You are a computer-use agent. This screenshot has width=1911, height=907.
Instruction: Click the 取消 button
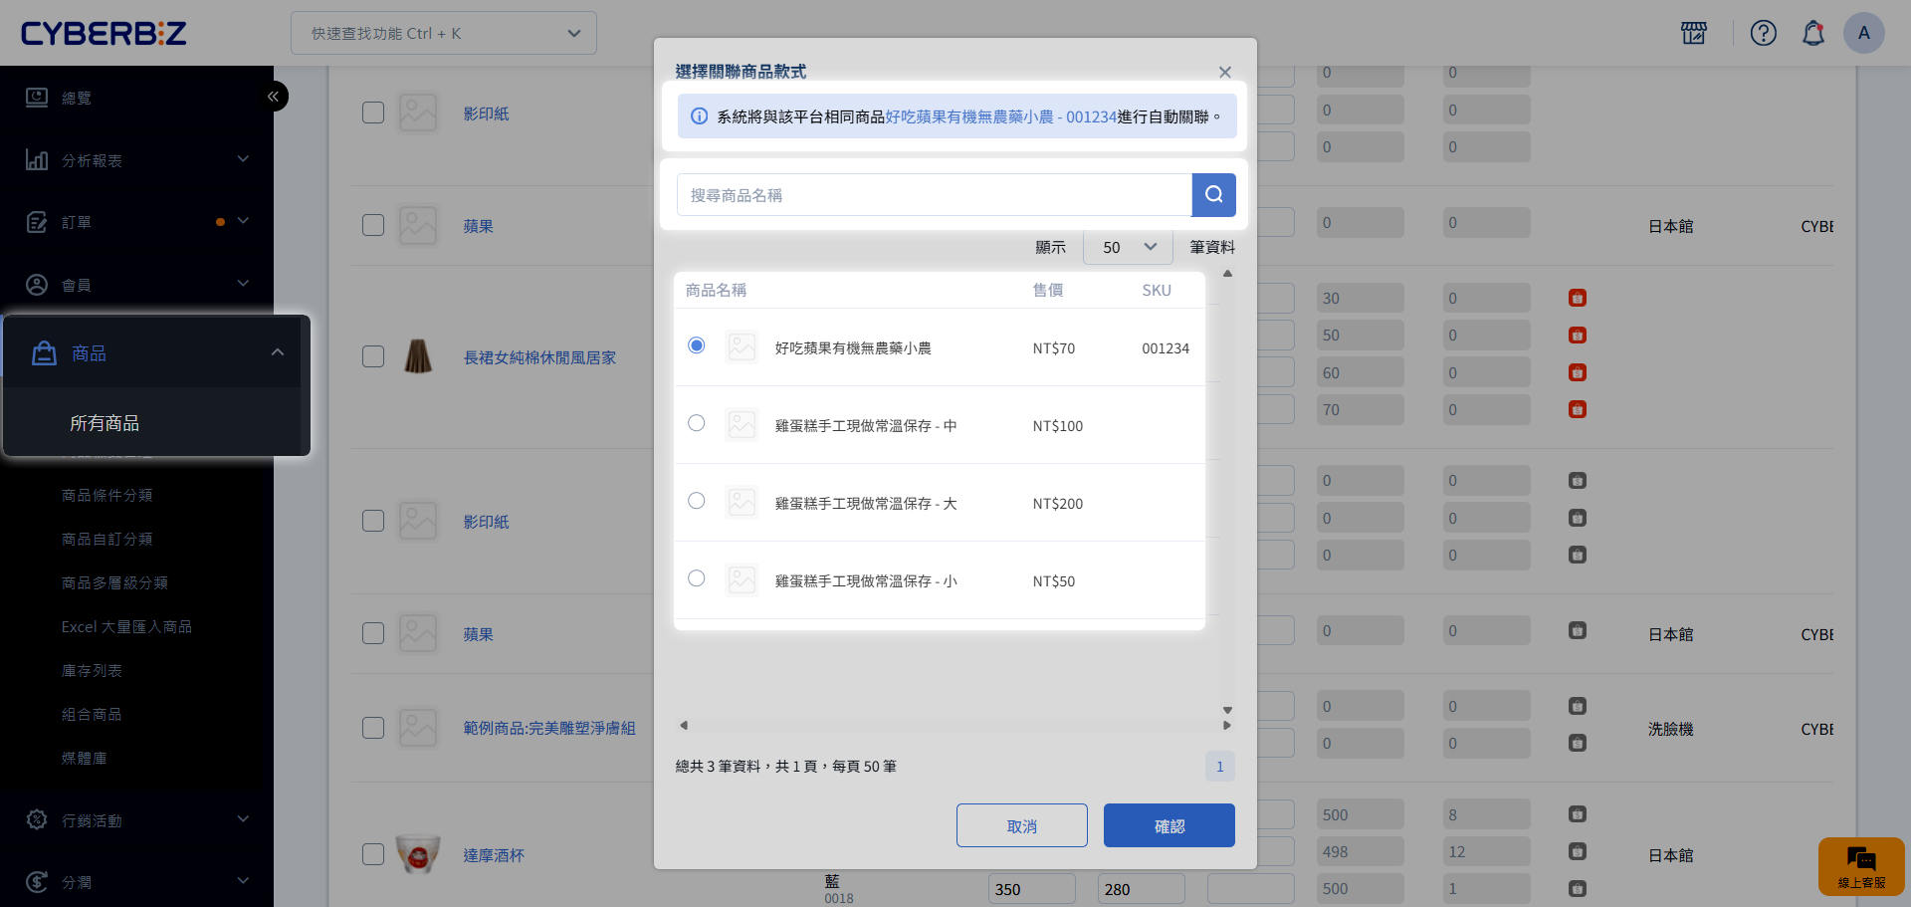(x=1021, y=825)
